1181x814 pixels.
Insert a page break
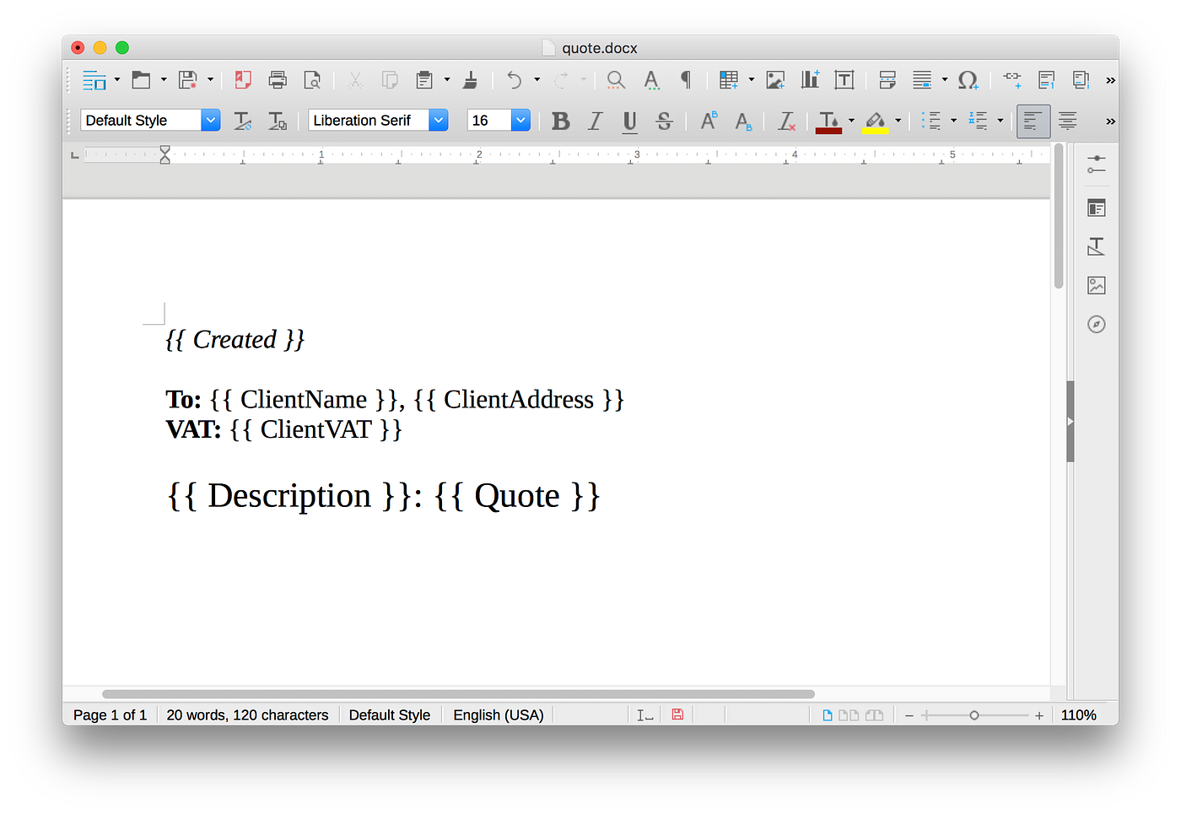(887, 80)
